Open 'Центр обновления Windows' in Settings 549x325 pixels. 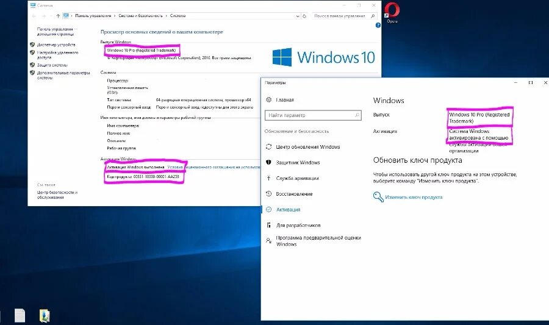point(308,147)
